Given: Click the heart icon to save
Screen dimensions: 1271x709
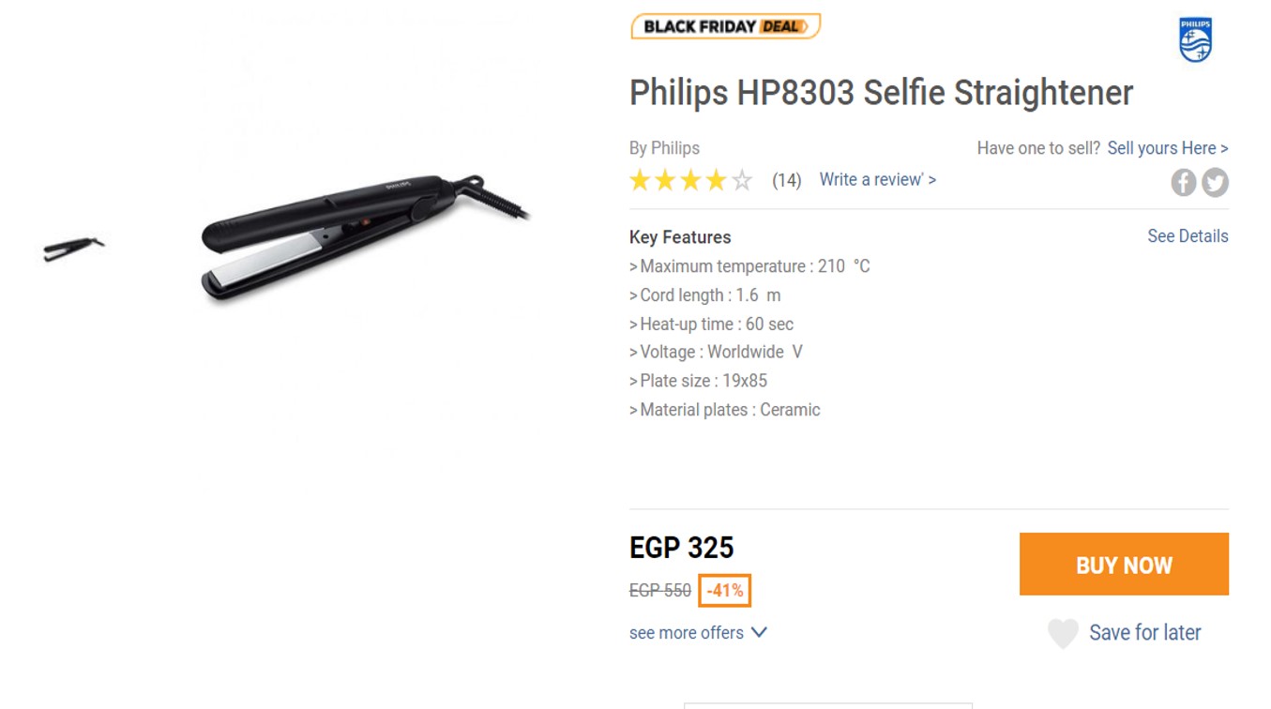Looking at the screenshot, I should click(x=1063, y=634).
